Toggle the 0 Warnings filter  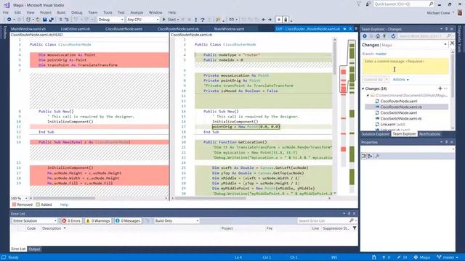point(98,220)
